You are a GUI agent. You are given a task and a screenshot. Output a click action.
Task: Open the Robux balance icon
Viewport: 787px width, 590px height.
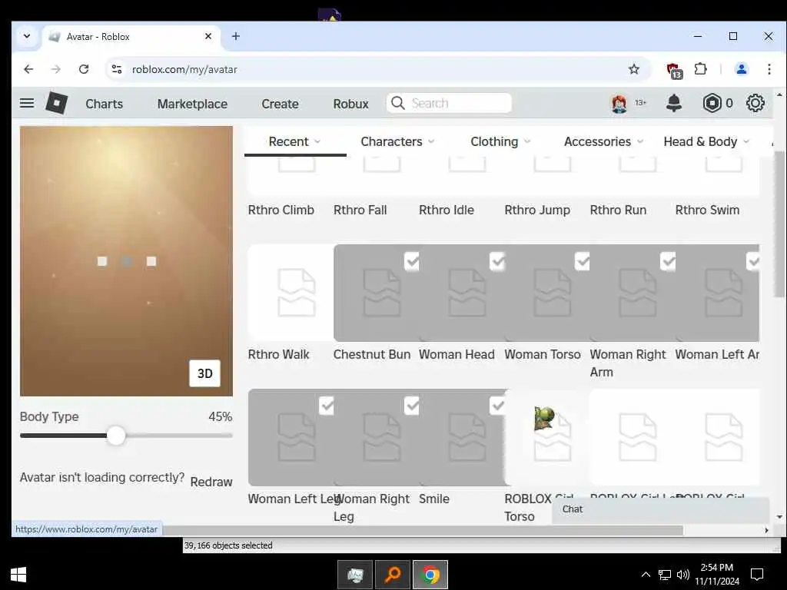(712, 104)
